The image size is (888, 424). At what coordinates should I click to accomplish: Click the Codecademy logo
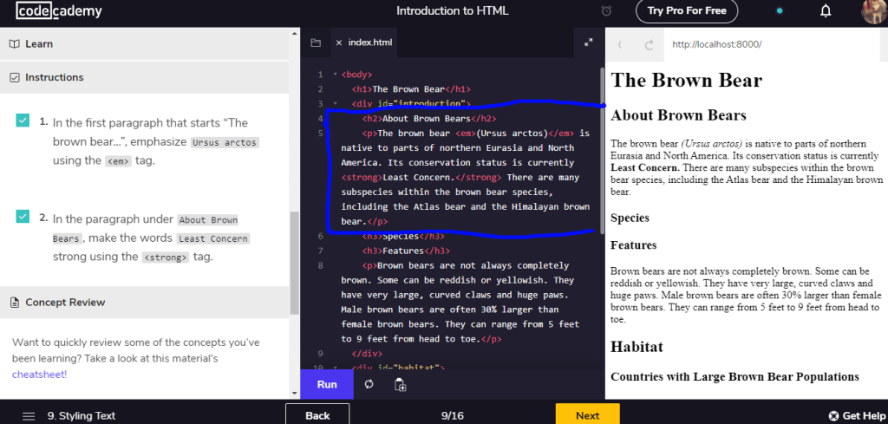[x=61, y=12]
